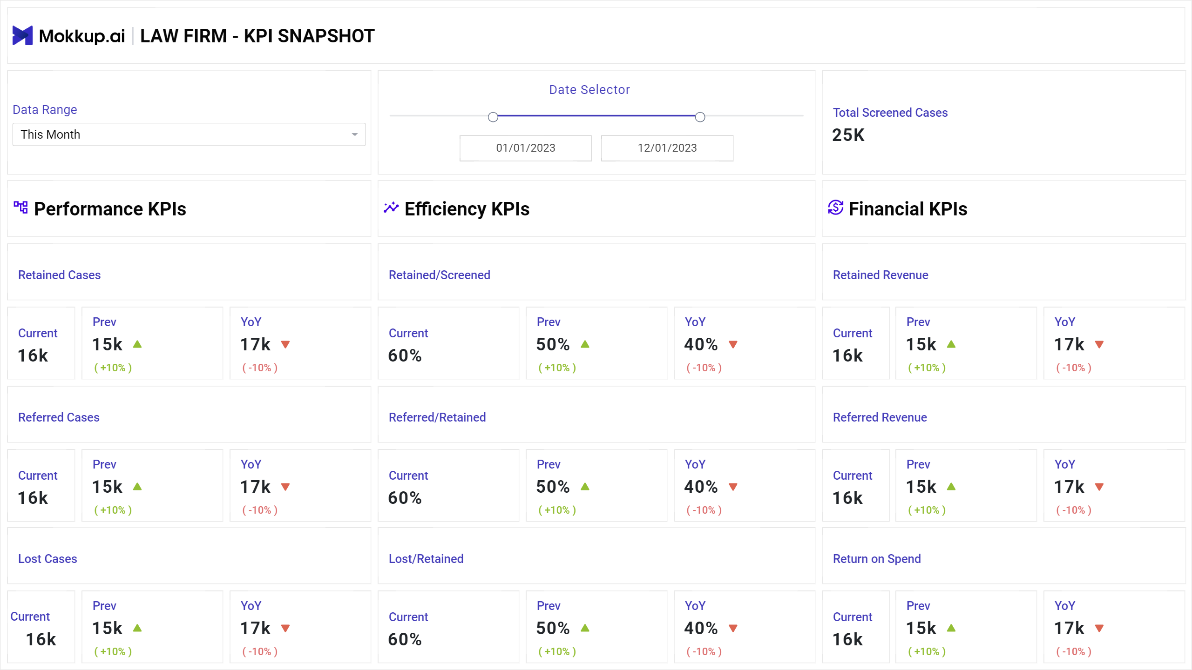Click the Date Selector label
Viewport: 1192px width, 670px height.
click(x=589, y=90)
